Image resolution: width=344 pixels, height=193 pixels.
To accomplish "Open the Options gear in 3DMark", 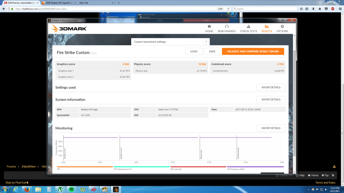I will pyautogui.click(x=282, y=29).
